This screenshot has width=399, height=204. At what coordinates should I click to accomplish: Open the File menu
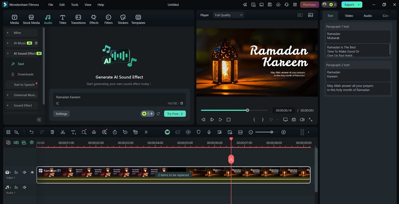pyautogui.click(x=51, y=5)
